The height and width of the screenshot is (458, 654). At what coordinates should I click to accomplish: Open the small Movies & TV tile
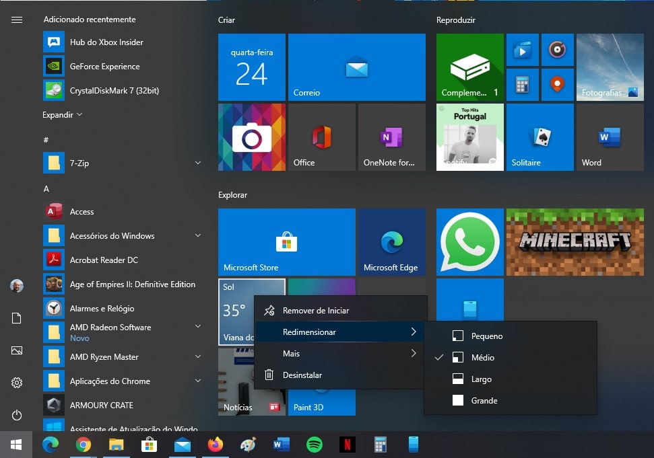tap(523, 50)
